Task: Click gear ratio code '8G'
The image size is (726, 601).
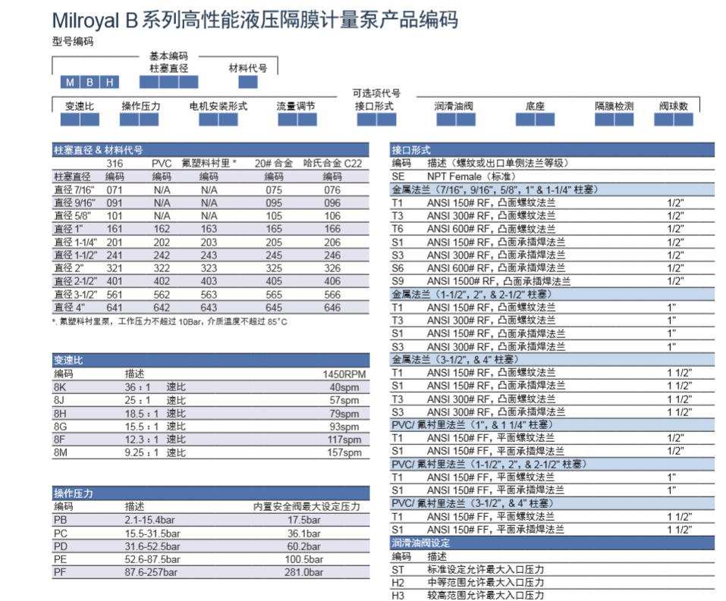Action: click(x=60, y=427)
